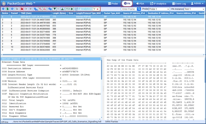Click the Identification 15592 decode line
The image size is (206, 124).
tap(51, 103)
